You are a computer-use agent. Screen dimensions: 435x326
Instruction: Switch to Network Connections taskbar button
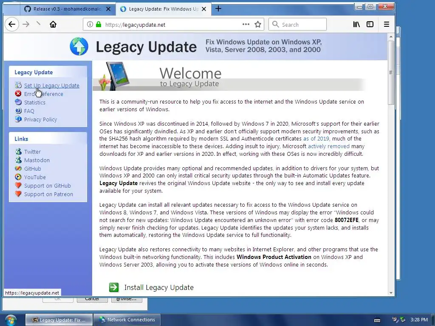click(x=127, y=320)
